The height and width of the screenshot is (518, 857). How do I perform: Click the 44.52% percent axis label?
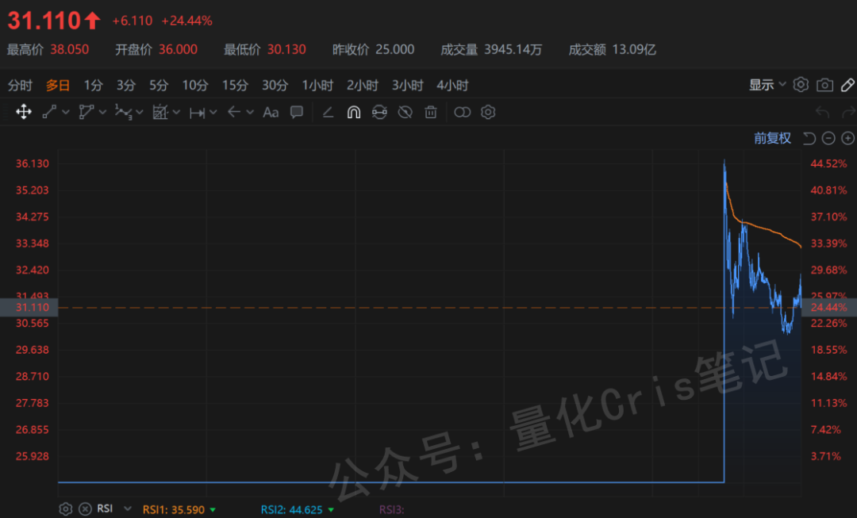tap(828, 163)
